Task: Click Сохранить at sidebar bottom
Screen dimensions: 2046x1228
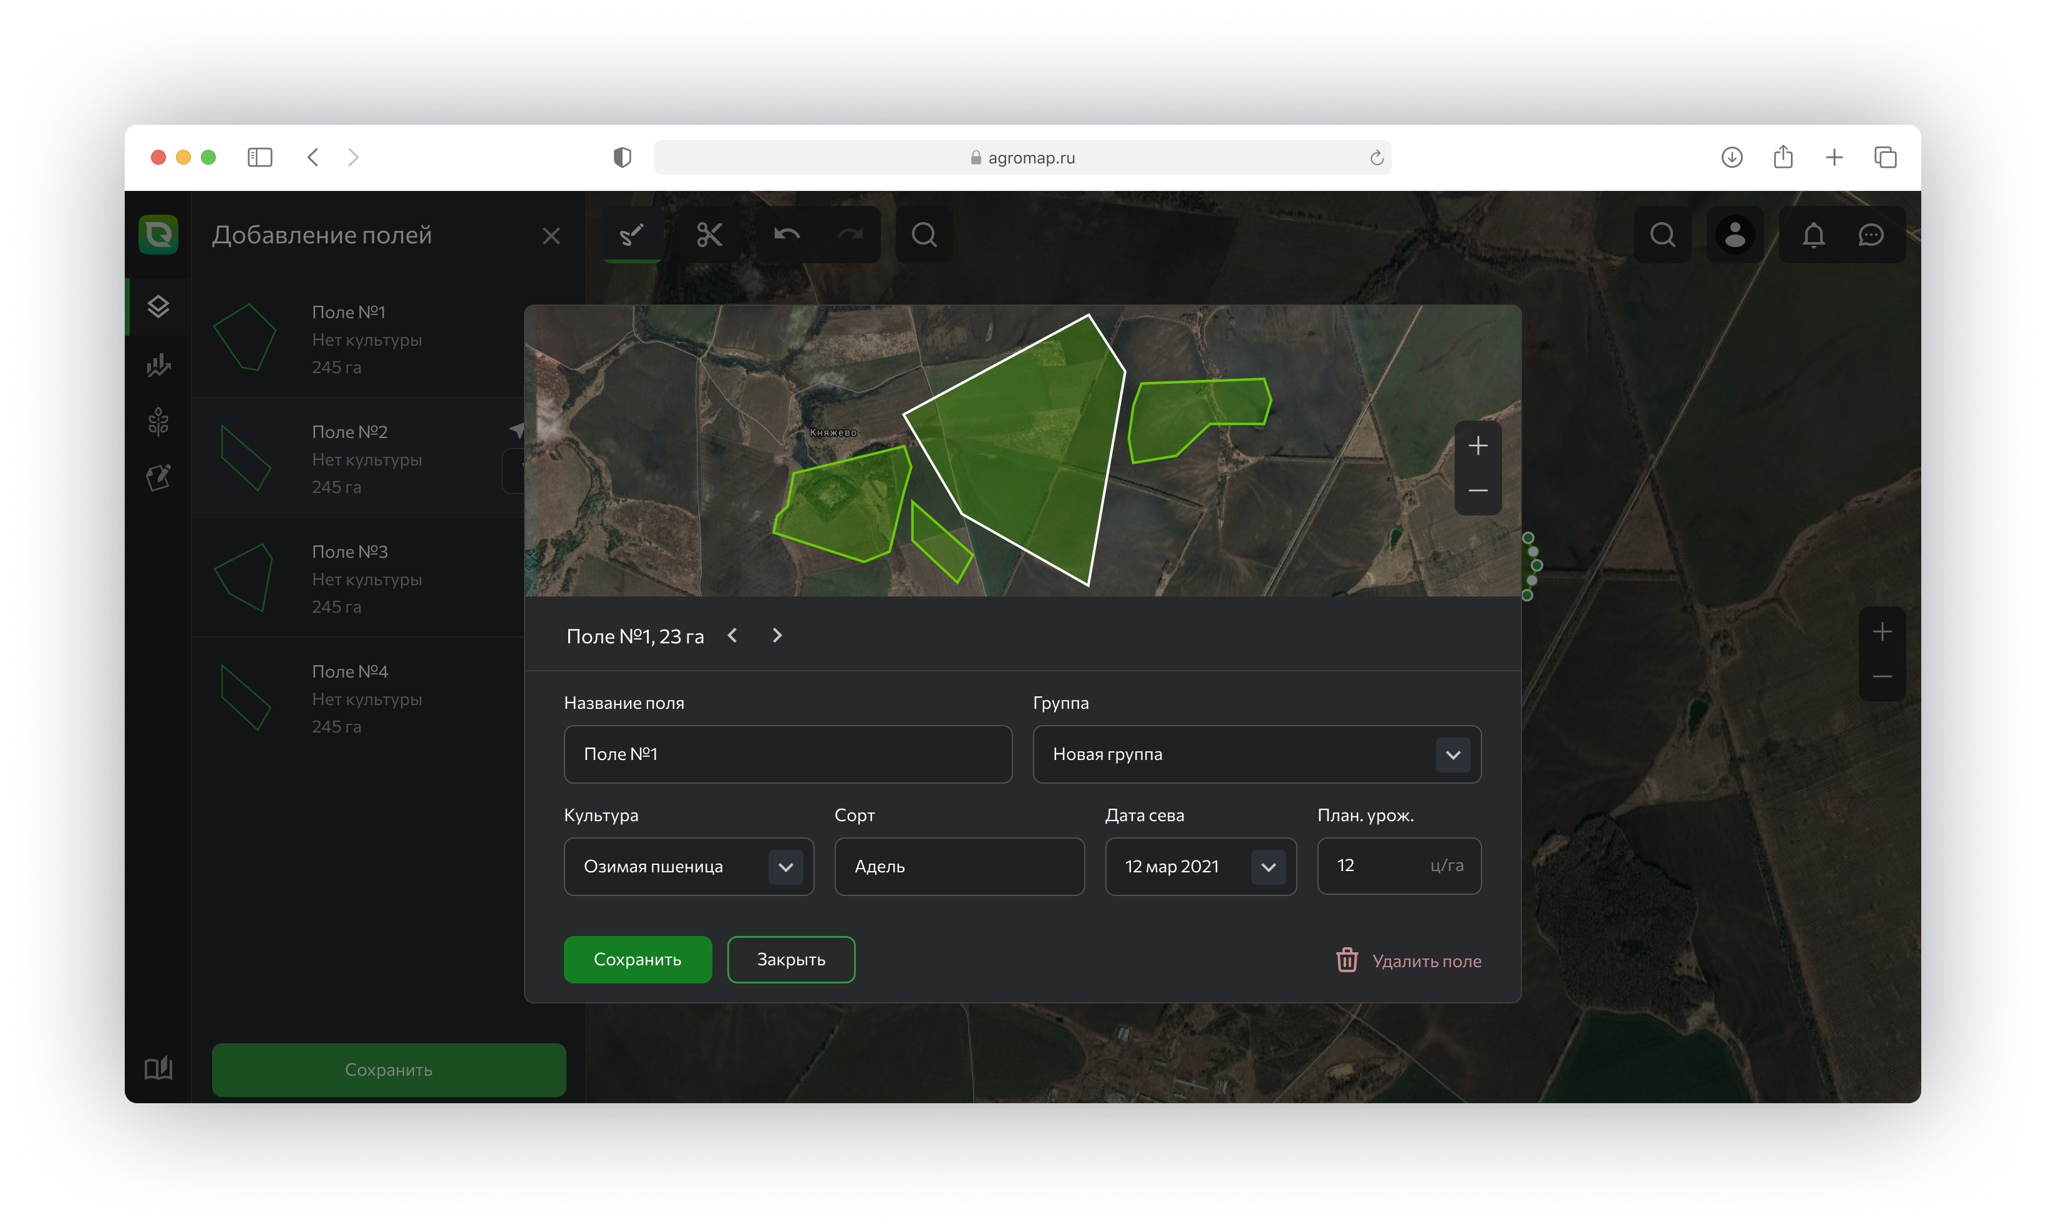Action: click(389, 1069)
